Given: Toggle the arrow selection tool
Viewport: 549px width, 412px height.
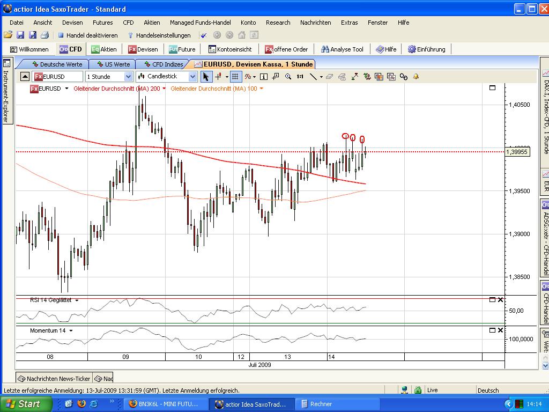Looking at the screenshot, I should [206, 77].
